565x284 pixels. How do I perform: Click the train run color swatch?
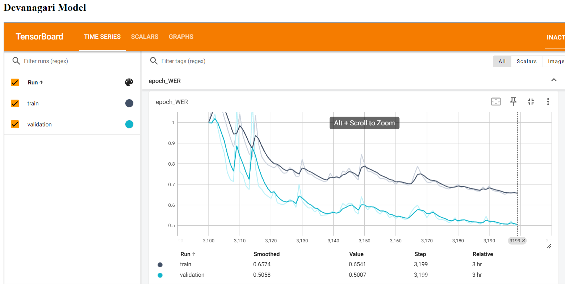coord(129,104)
